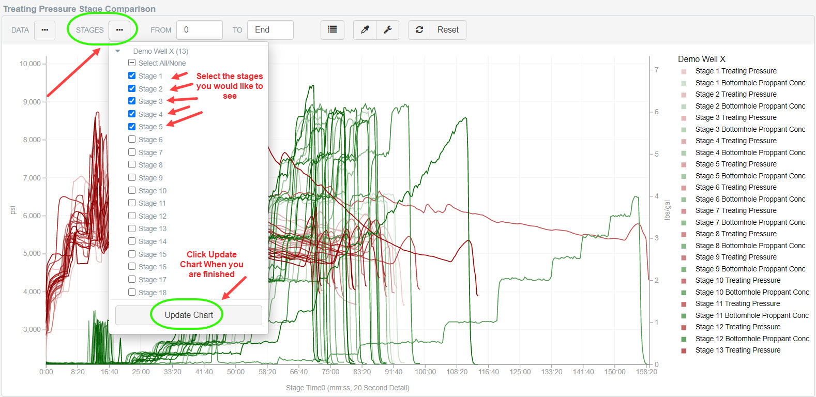
Task: Open the DATA ellipsis menu button
Action: pyautogui.click(x=45, y=30)
